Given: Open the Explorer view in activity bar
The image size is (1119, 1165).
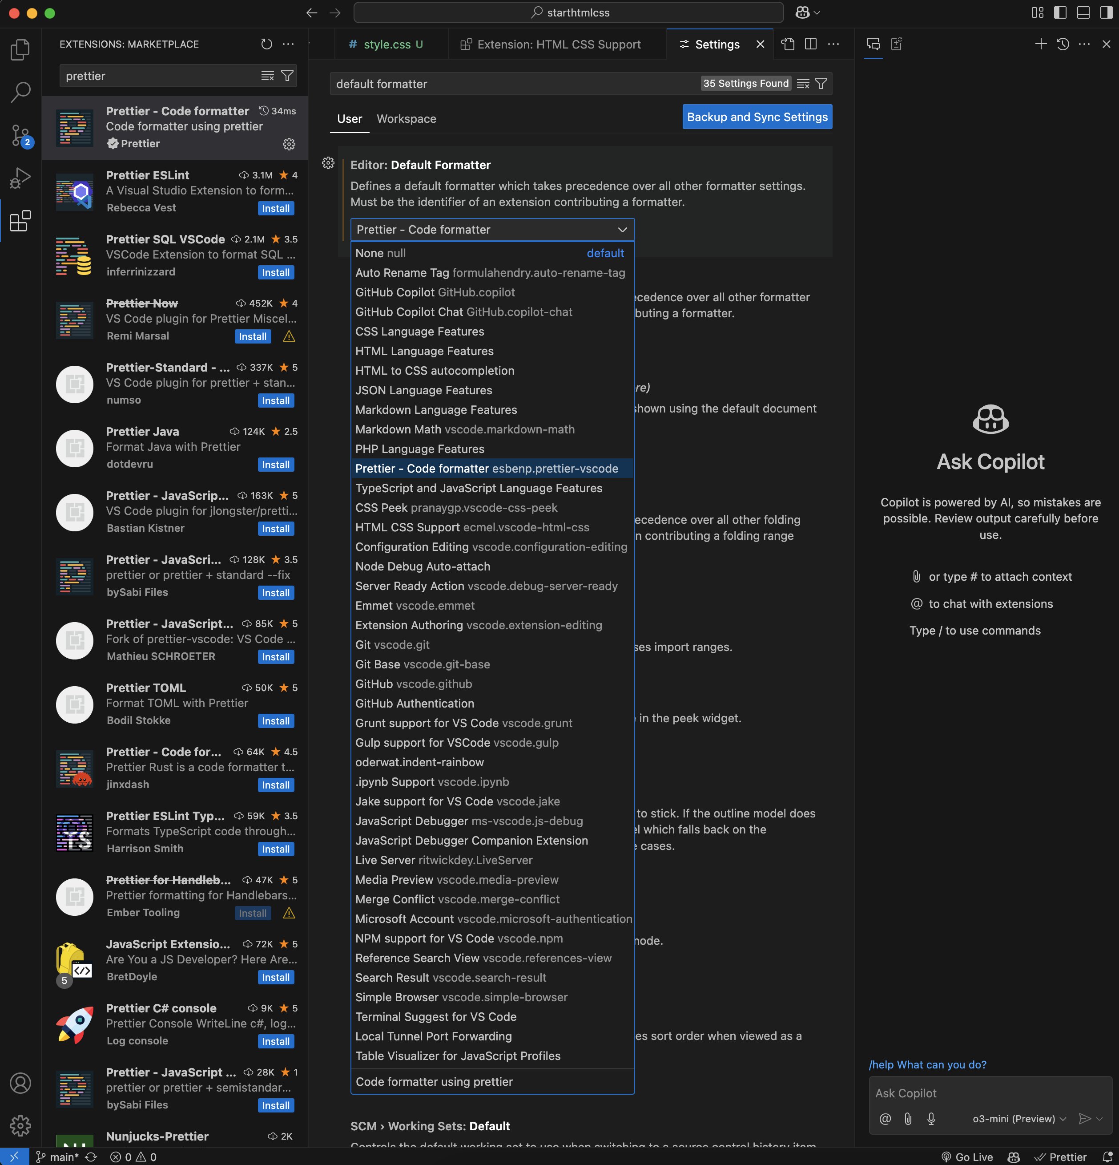Looking at the screenshot, I should point(20,49).
